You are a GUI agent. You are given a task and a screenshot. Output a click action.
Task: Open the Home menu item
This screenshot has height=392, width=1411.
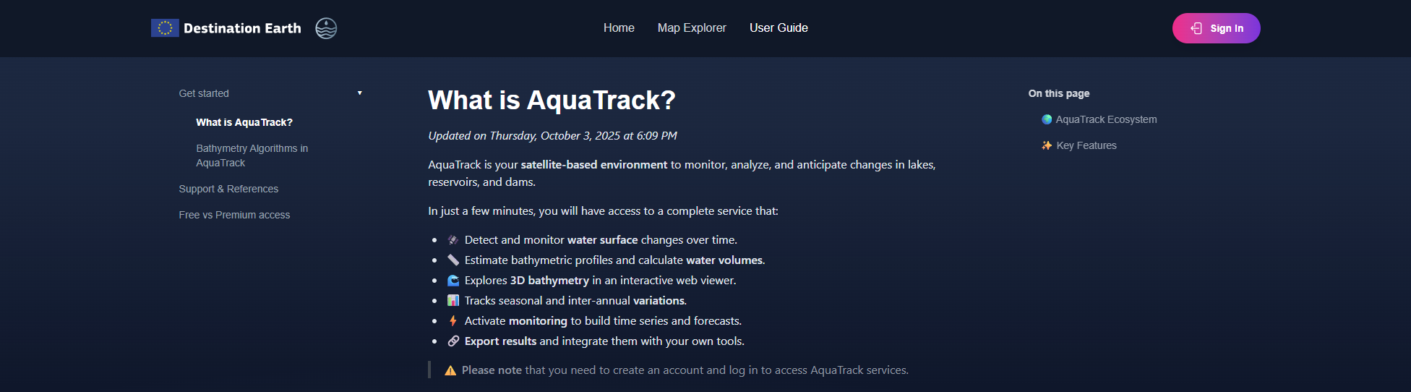[619, 28]
